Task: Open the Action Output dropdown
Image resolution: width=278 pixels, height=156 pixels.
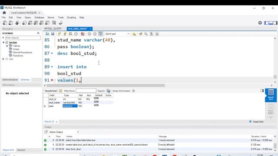Action: 64,132
